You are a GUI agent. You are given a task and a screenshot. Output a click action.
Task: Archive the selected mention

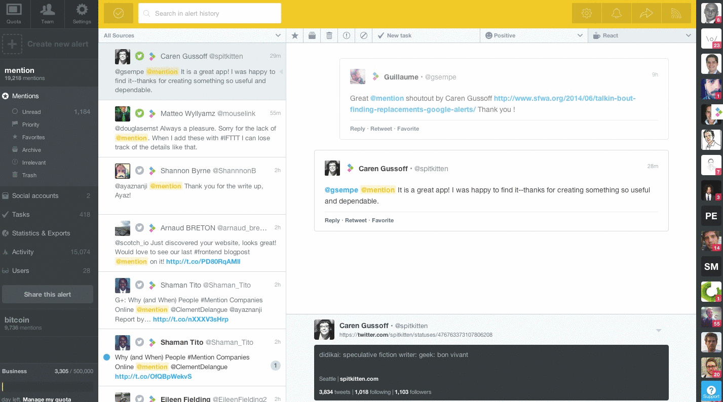click(x=312, y=35)
